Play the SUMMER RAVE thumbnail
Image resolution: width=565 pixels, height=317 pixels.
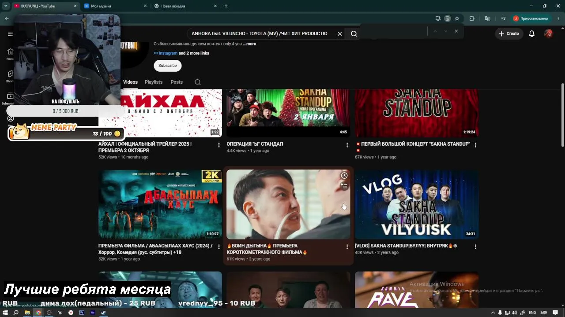point(417,290)
